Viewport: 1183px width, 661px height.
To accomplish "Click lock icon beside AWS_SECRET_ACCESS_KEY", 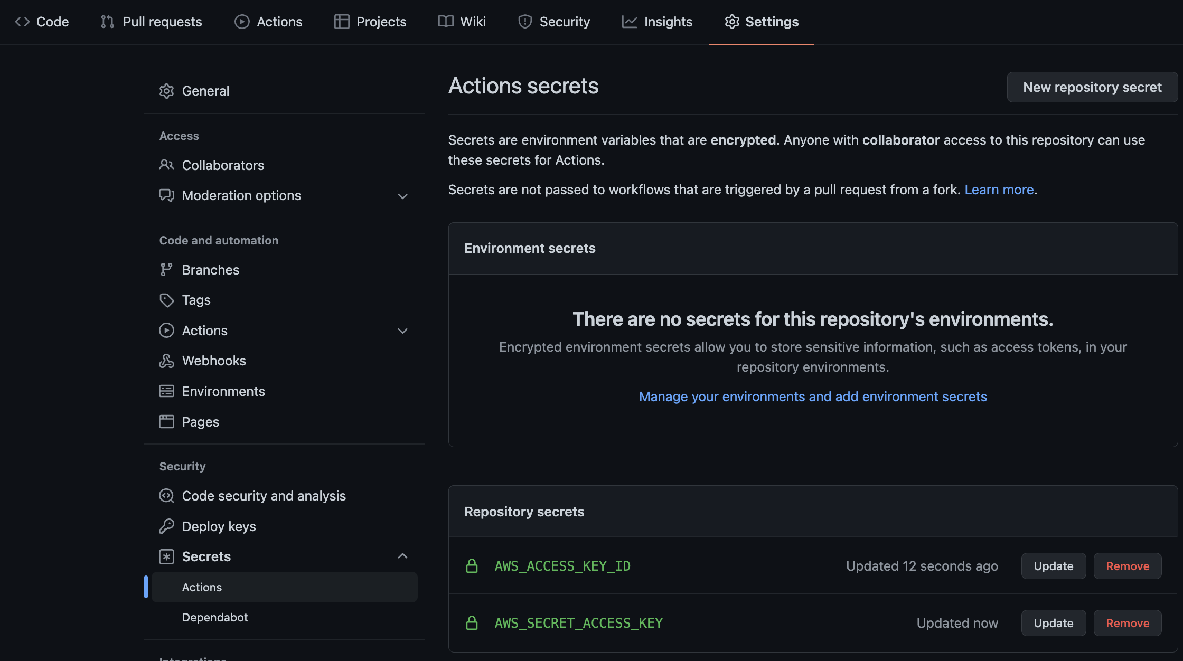I will coord(472,623).
